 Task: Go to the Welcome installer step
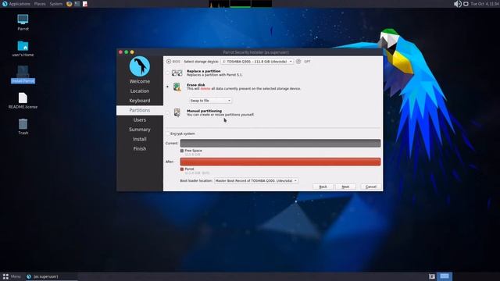(140, 81)
